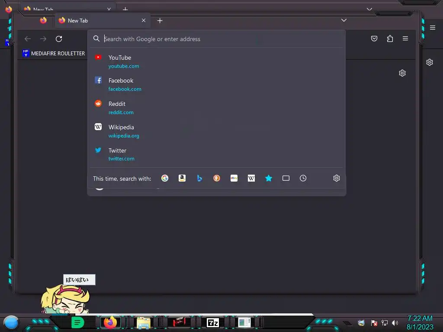Viewport: 443px width, 332px height.
Task: Select the Facebook suggestion
Action: [x=216, y=84]
